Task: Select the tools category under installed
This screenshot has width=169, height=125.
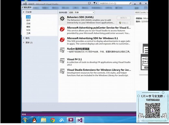Action: click(x=28, y=33)
